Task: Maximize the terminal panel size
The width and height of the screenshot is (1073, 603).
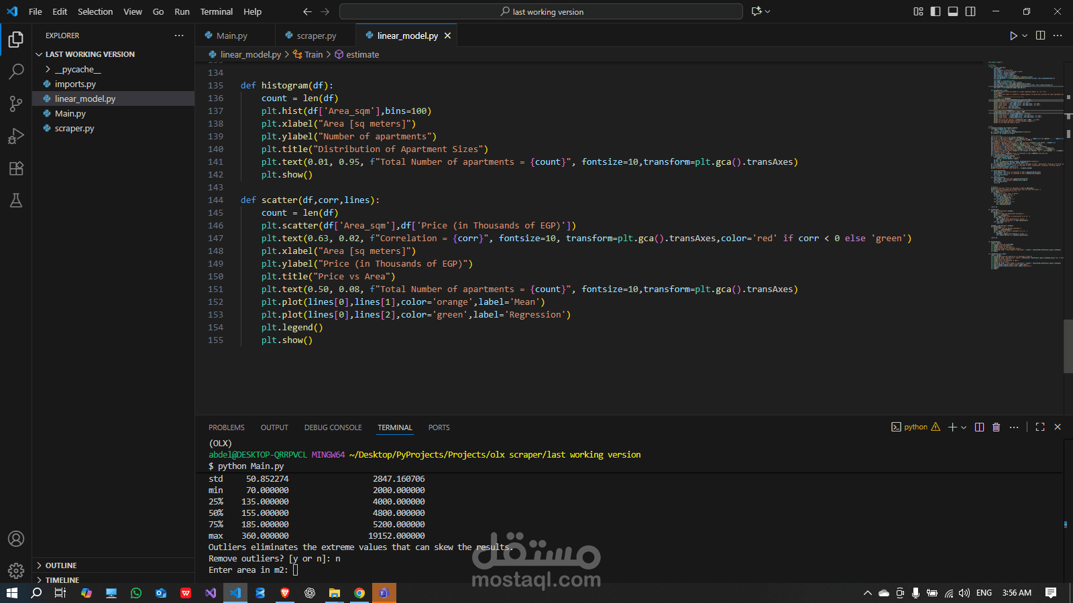Action: pyautogui.click(x=1040, y=427)
